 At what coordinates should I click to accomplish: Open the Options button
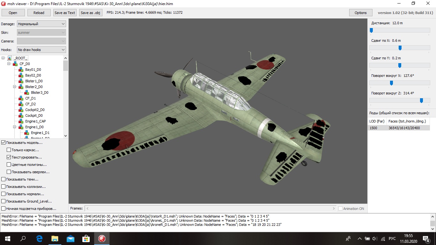coord(360,13)
